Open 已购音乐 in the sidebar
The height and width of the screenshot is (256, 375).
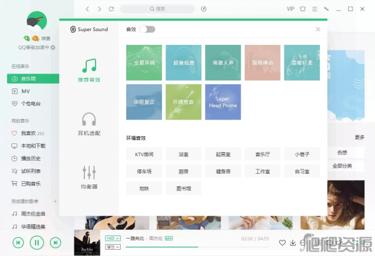(26, 184)
